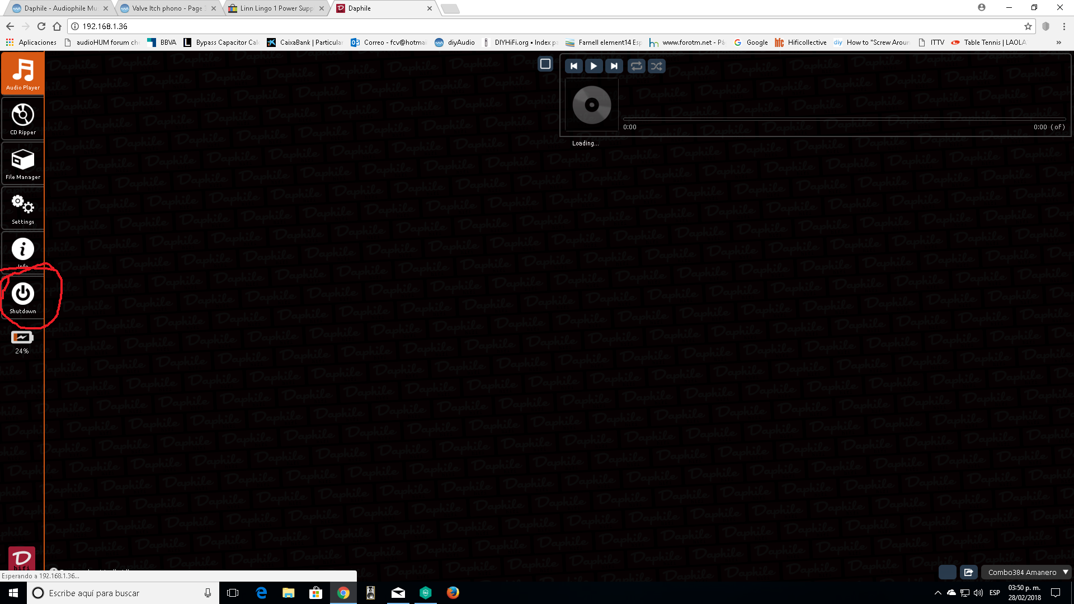Click the browser Back arrow
The width and height of the screenshot is (1074, 604).
(x=10, y=26)
